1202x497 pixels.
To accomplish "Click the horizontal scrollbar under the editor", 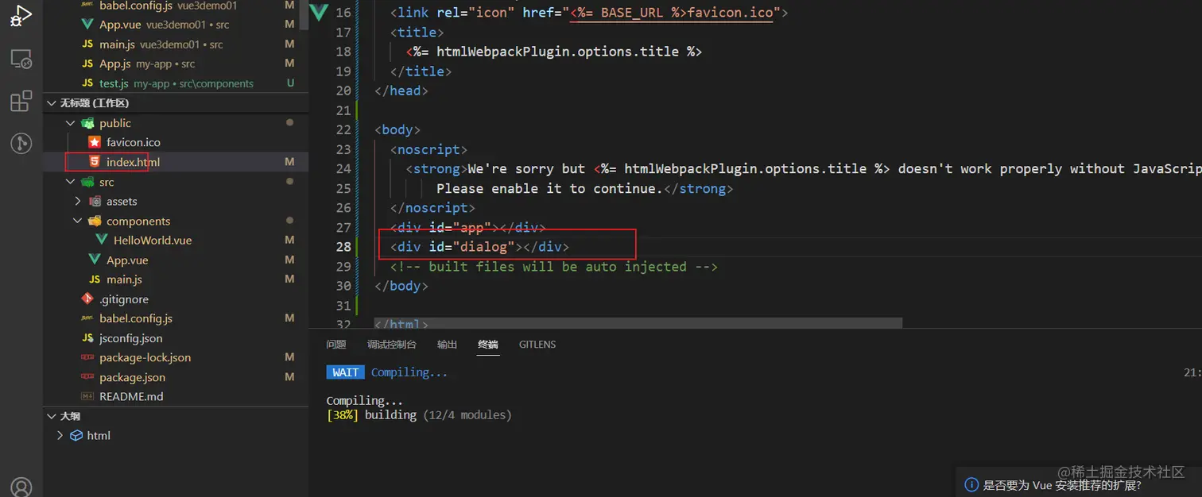I will point(638,323).
